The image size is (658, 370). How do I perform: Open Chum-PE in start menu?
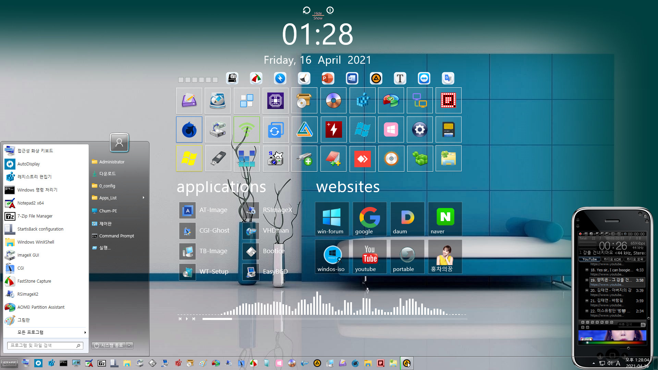click(x=118, y=211)
